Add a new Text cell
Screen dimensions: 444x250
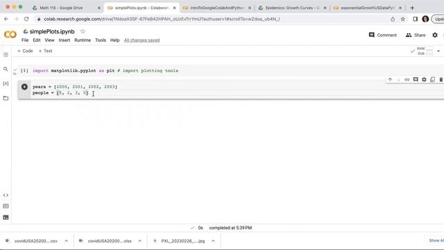[x=45, y=51]
